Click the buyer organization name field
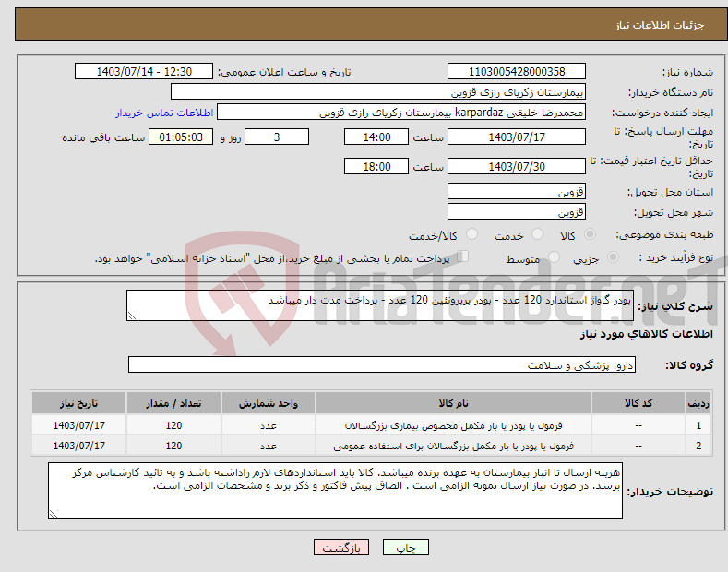728x572 pixels. (378, 91)
